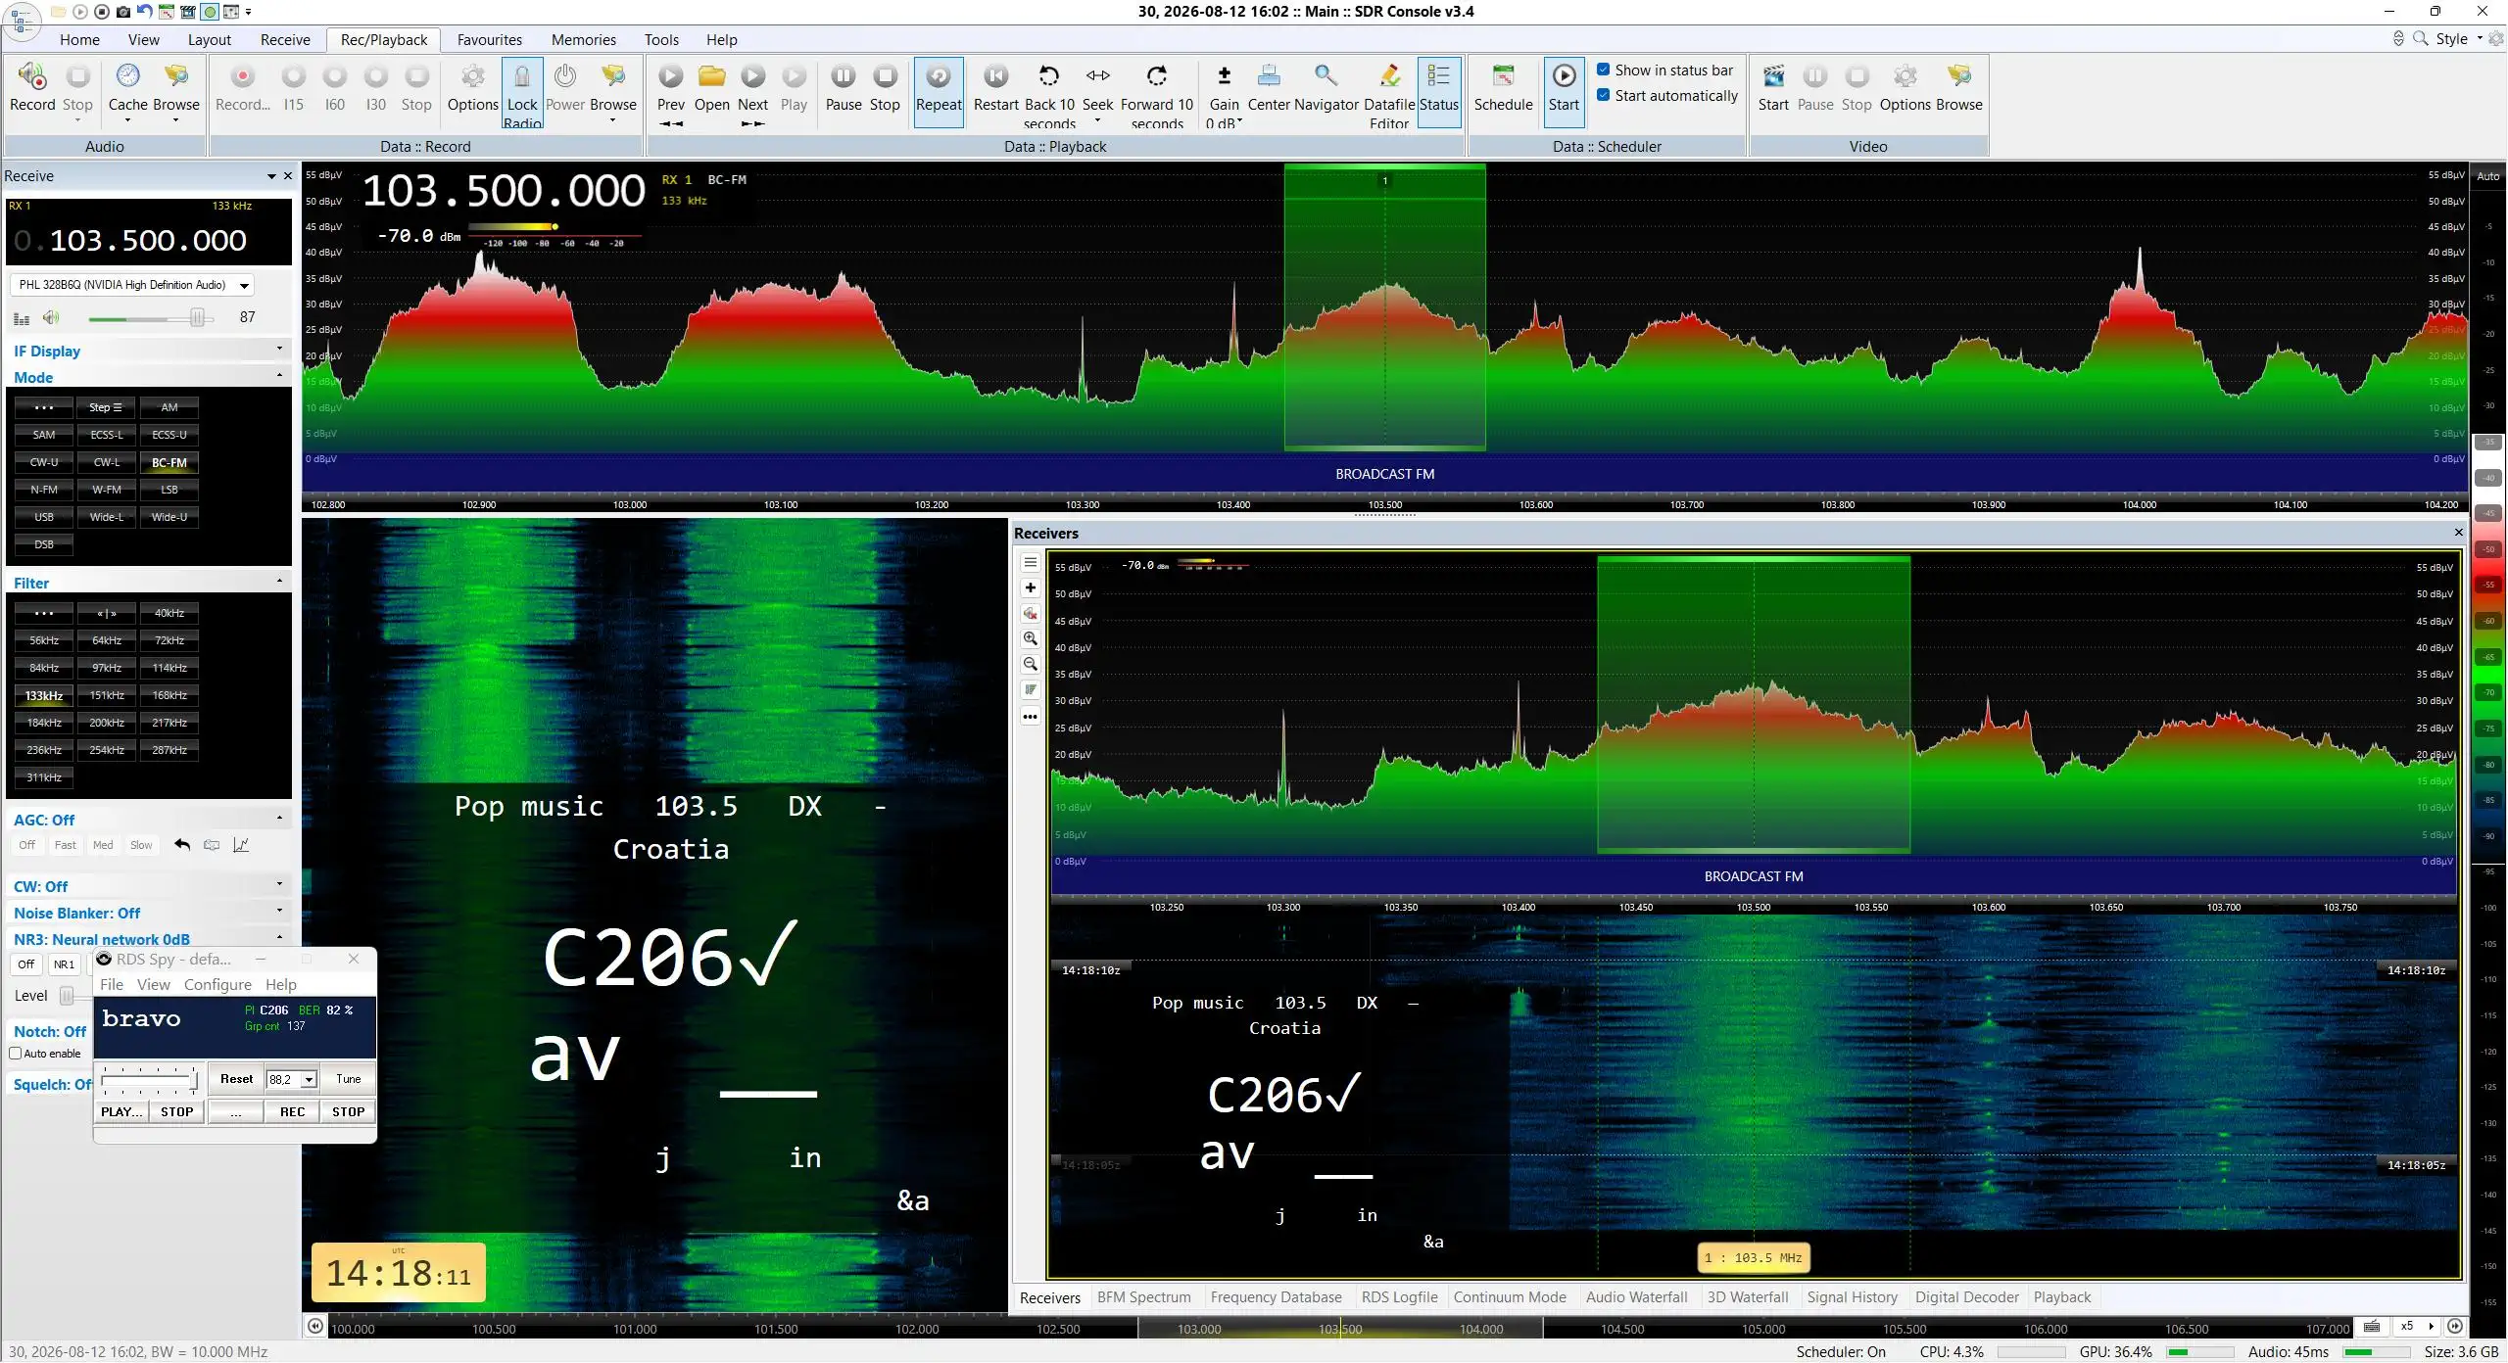Mute audio with the speaker icon
The height and width of the screenshot is (1363, 2508).
pos(51,317)
